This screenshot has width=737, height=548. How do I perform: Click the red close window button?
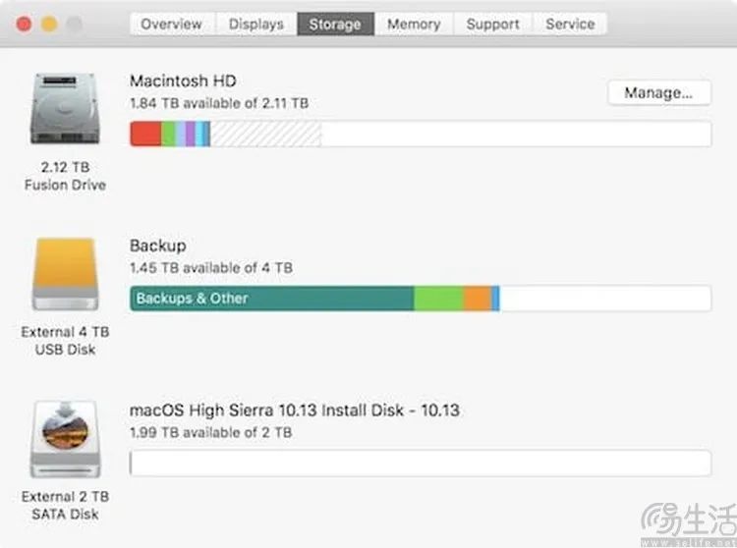pyautogui.click(x=24, y=24)
